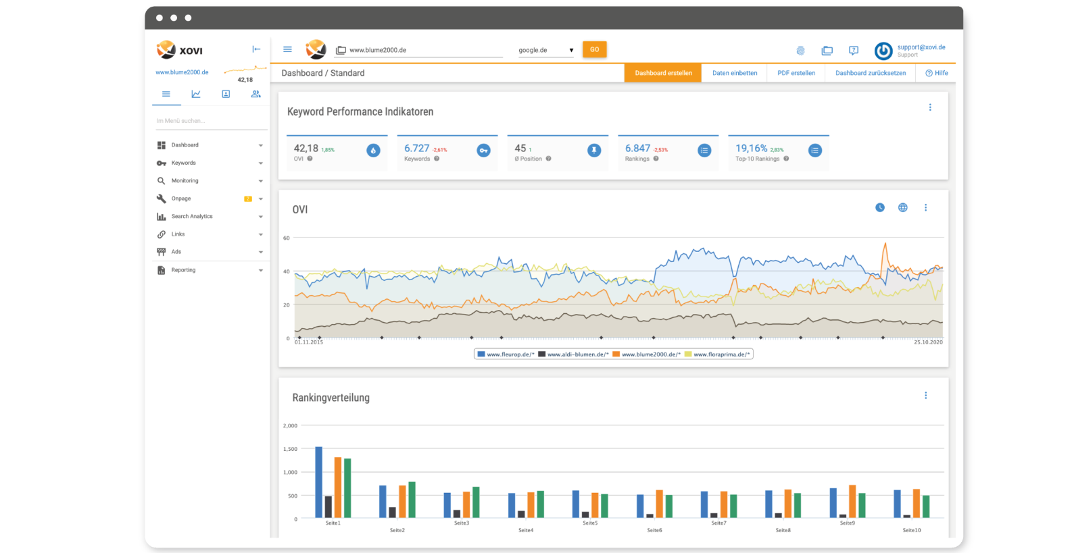
Task: Toggle www.aldi-blumen.de/* legend entry
Action: [x=574, y=354]
